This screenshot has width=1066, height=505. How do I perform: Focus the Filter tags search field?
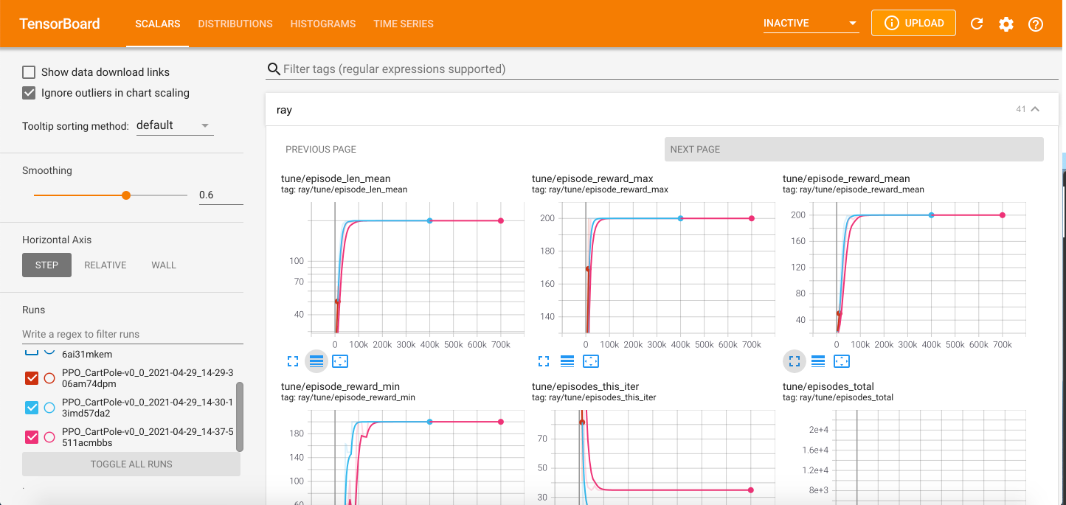[x=671, y=69]
